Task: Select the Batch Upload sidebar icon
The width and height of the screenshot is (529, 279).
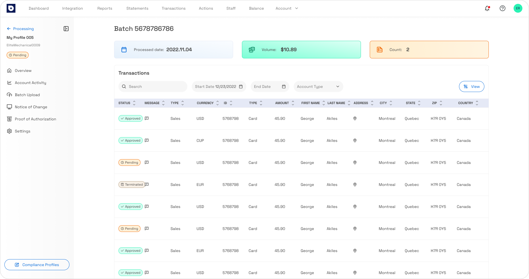Action: coord(9,95)
